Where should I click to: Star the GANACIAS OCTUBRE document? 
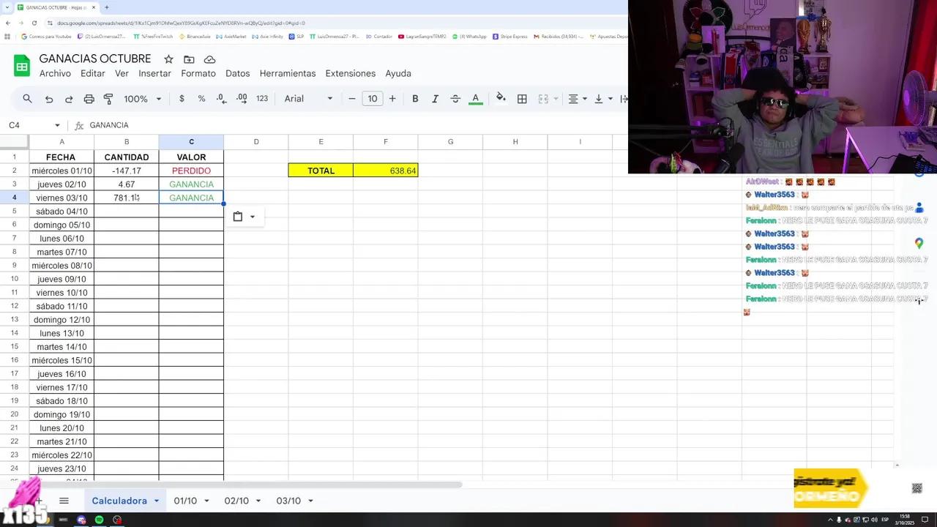tap(168, 59)
